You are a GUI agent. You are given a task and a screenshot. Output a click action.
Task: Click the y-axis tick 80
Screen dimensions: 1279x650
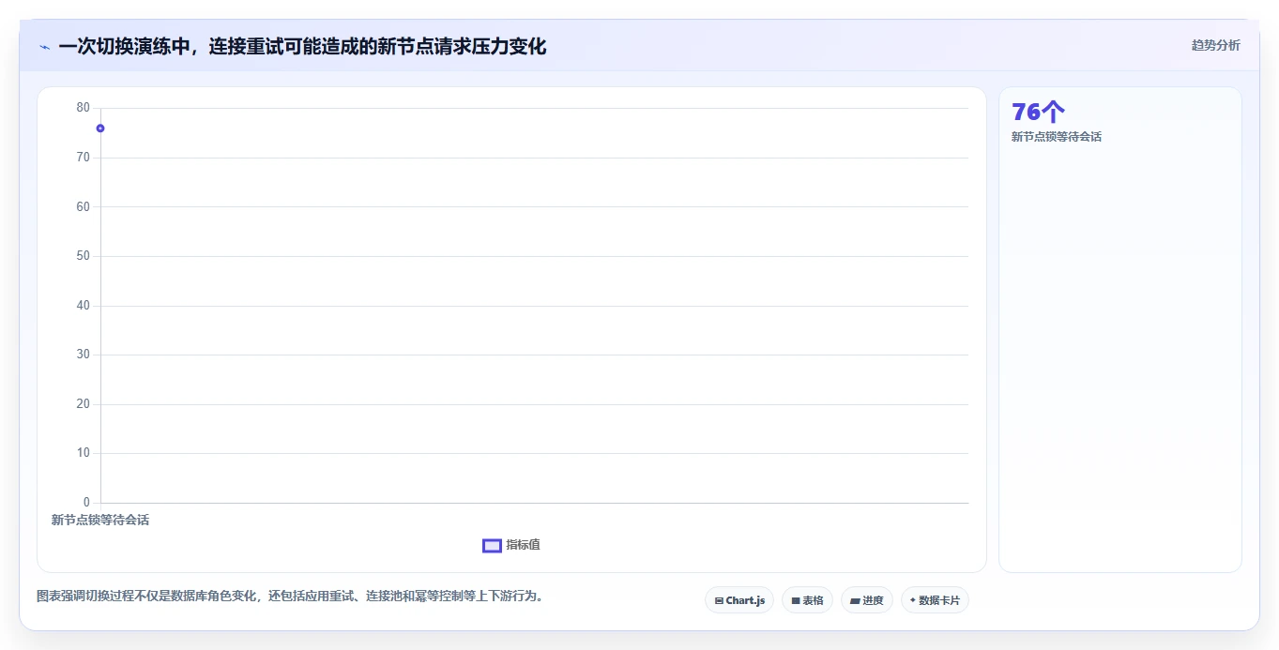tap(84, 108)
